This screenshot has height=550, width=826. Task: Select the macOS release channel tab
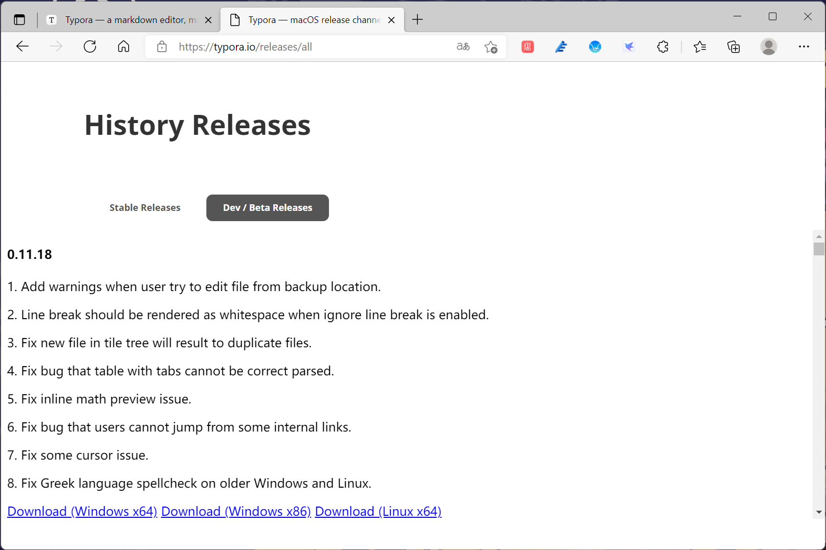coord(313,20)
